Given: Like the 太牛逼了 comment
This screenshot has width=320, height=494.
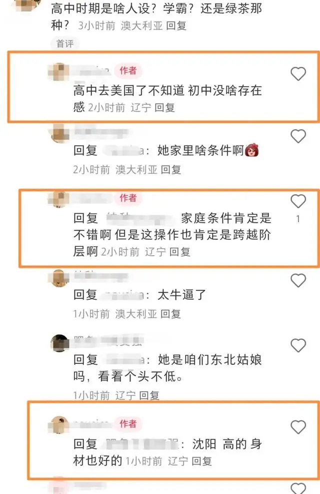Looking at the screenshot, I should click(298, 280).
